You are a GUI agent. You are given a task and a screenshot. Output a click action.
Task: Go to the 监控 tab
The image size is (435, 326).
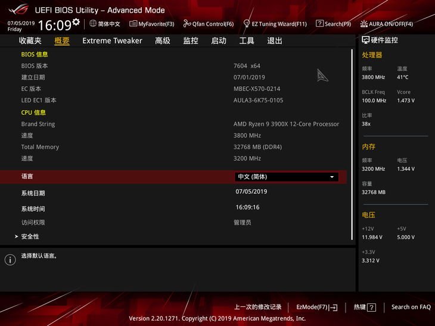pyautogui.click(x=191, y=40)
